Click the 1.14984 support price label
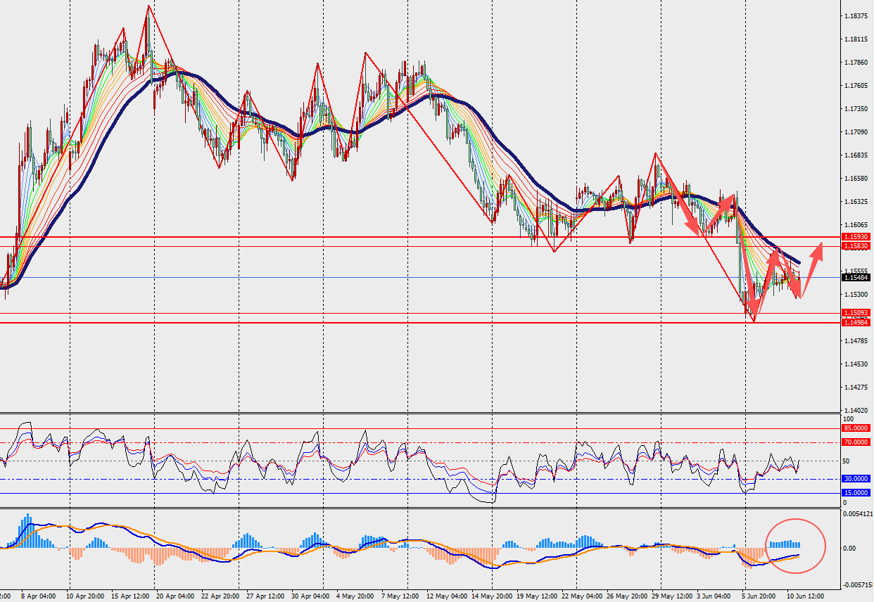 (x=856, y=322)
